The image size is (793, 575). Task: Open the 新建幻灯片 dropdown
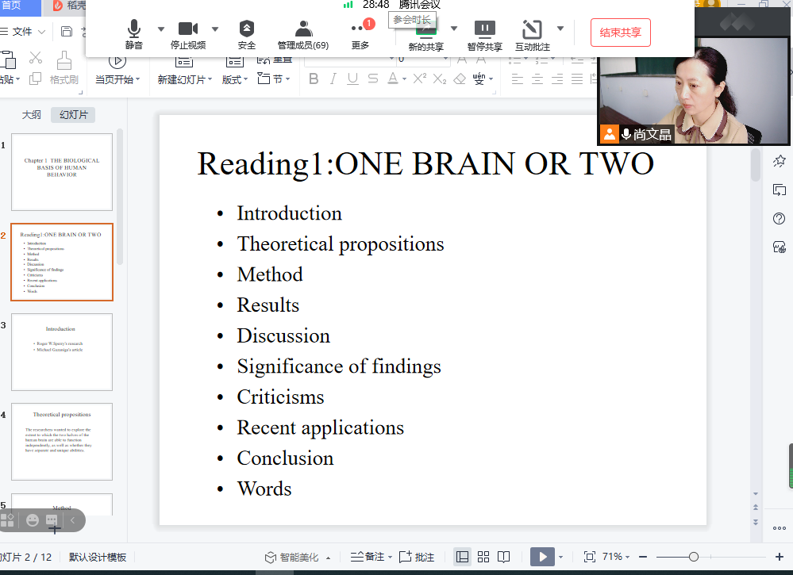coord(184,79)
